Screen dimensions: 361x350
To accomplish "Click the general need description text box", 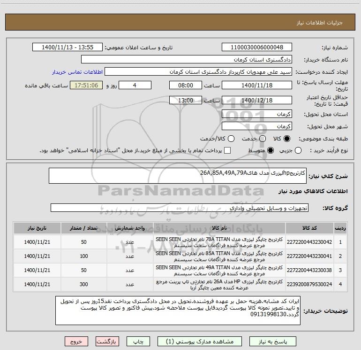I will pyautogui.click(x=178, y=176).
